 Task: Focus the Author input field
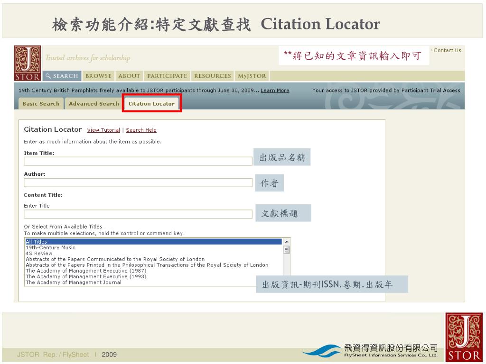click(x=138, y=182)
